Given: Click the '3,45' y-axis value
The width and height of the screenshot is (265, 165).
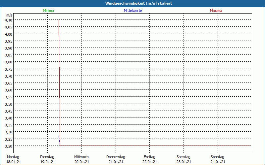Looking at the screenshot, I should point(9,111).
